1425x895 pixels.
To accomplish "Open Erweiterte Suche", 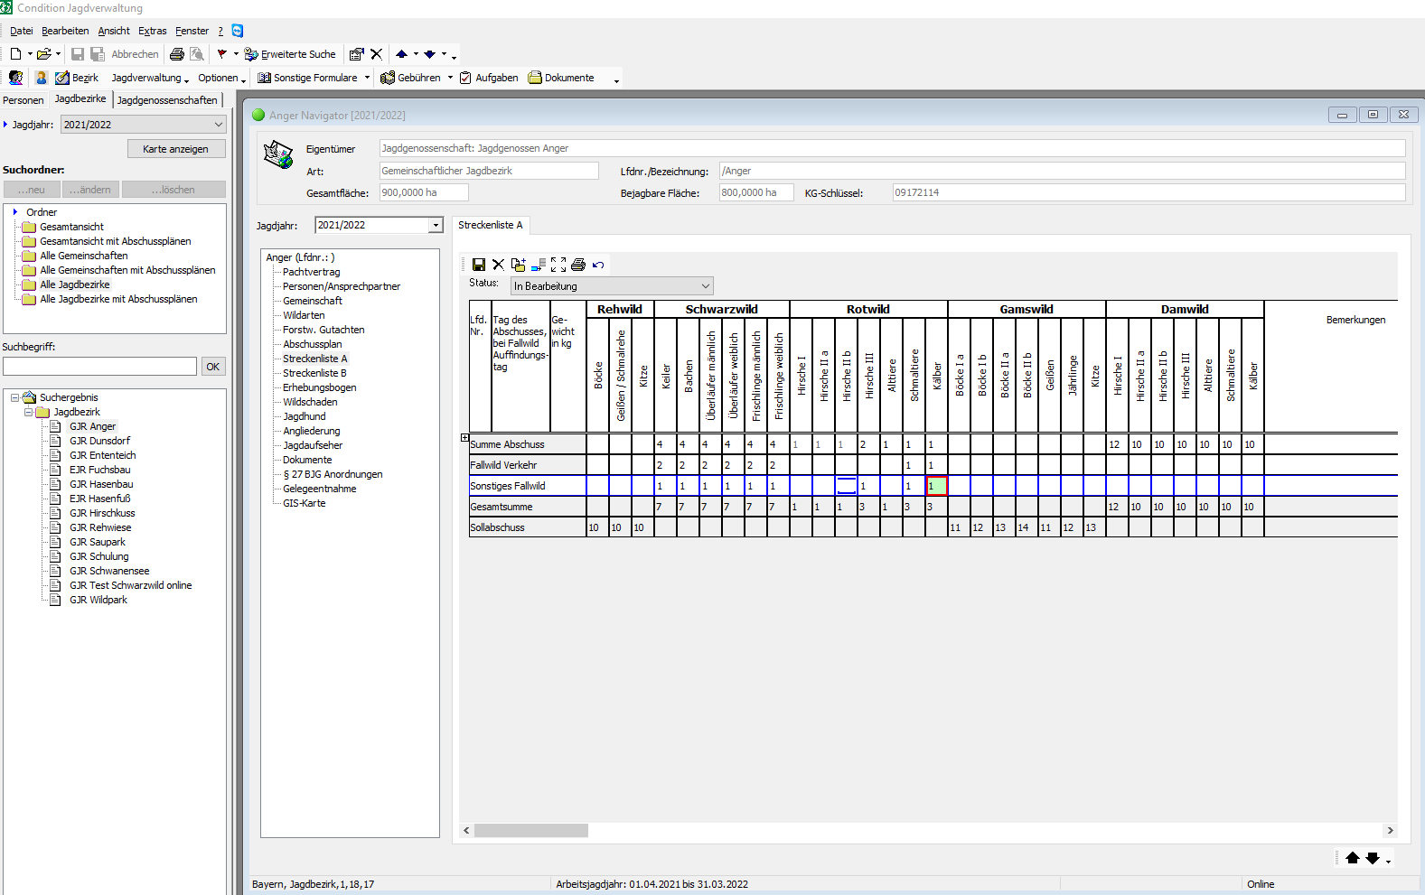I will click(290, 54).
